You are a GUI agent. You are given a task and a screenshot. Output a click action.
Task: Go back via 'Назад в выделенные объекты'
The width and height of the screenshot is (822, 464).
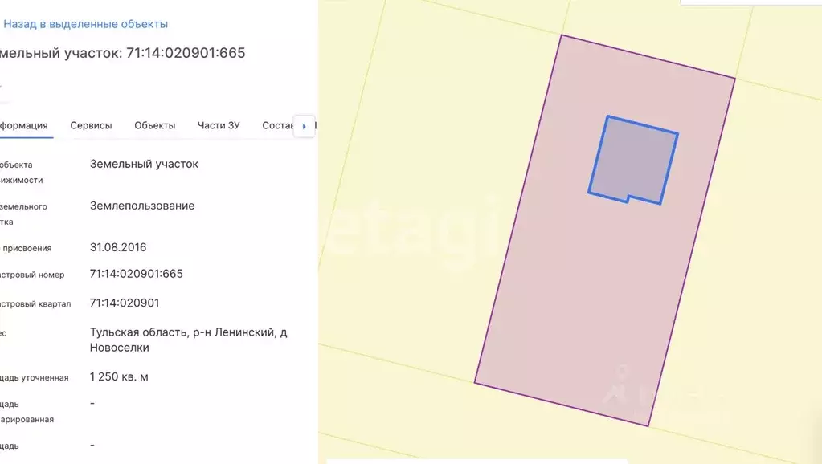coord(86,24)
